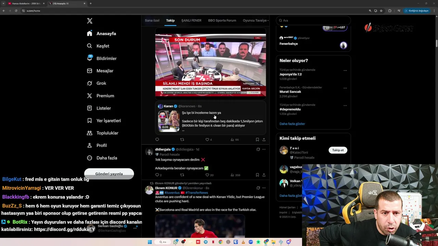Viewport: 438px width, 246px height.
Task: Bookmark the post with 66 views
Action: pyautogui.click(x=257, y=139)
